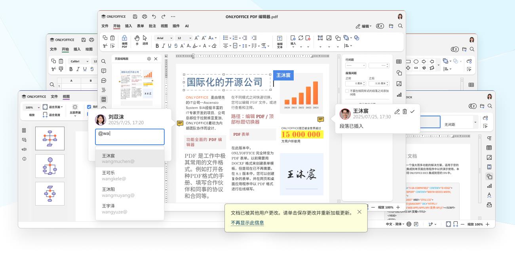This screenshot has height=258, width=515.
Task: Open search in PDF editor header
Action: 400,26
